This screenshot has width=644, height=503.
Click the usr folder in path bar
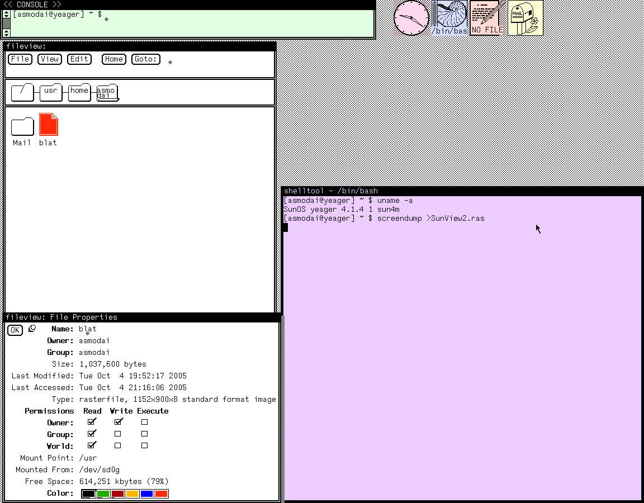tap(51, 92)
